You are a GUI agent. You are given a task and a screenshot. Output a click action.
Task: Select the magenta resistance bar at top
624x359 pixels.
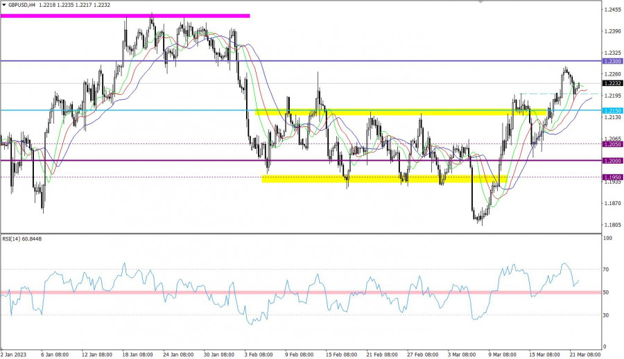(x=125, y=15)
